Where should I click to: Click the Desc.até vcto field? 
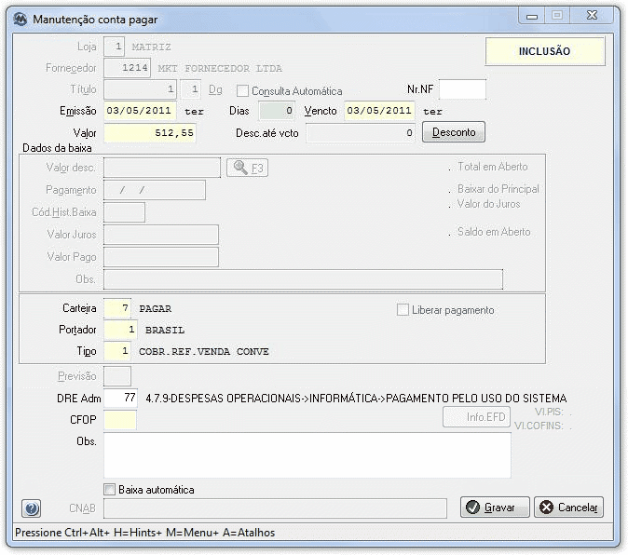click(361, 133)
